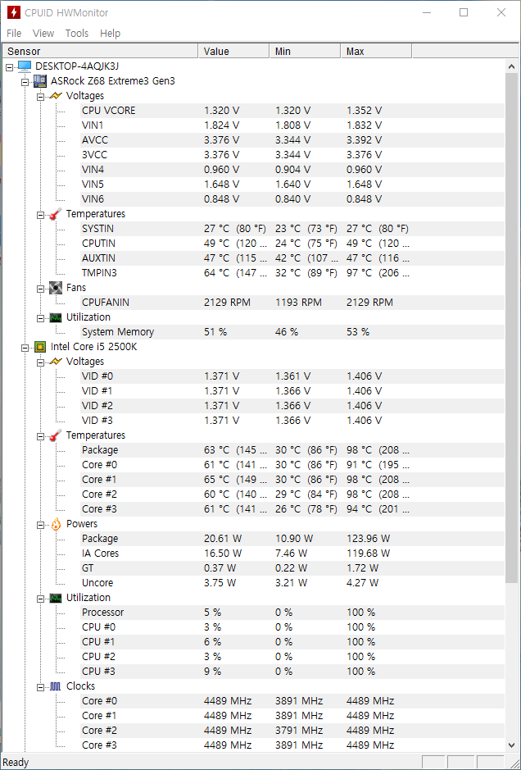Click the Value column header

tap(233, 51)
